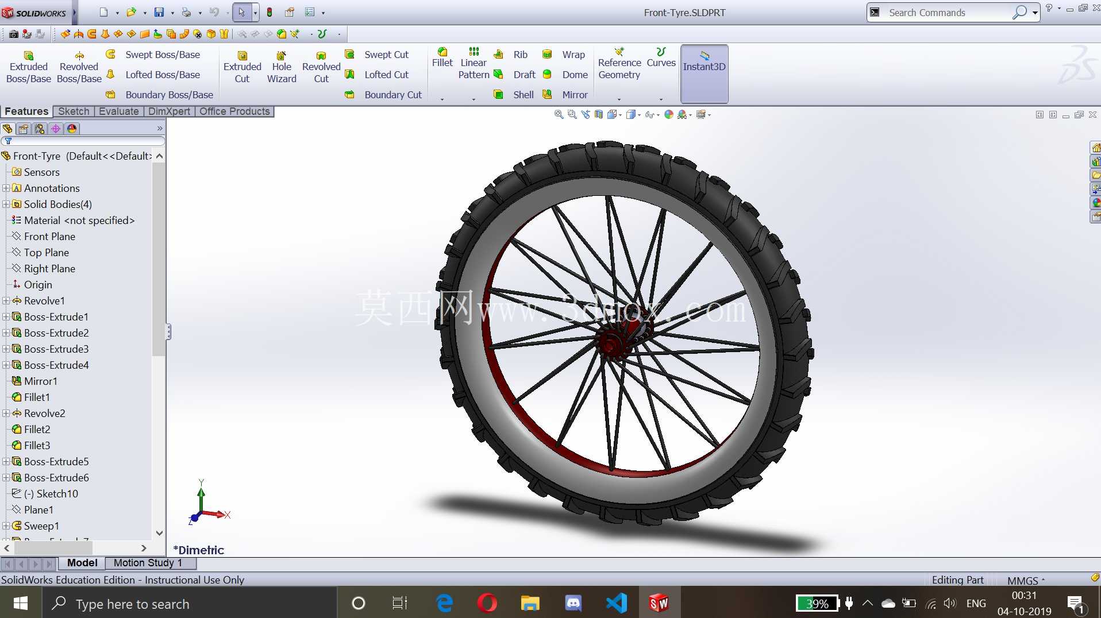Open the Curves tool
This screenshot has width=1101, height=618.
661,57
